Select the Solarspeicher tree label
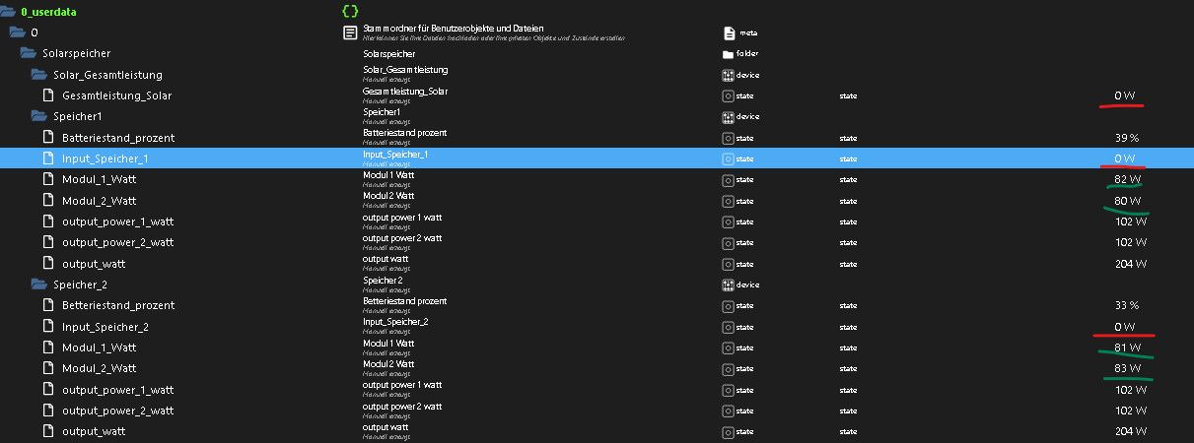Image resolution: width=1194 pixels, height=443 pixels. click(x=77, y=53)
